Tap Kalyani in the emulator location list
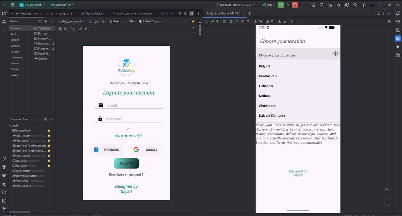 [265, 66]
